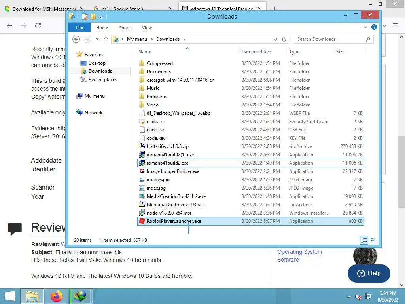The image size is (405, 304).
Task: Click the Back arrow in Downloads window
Action: (x=76, y=39)
